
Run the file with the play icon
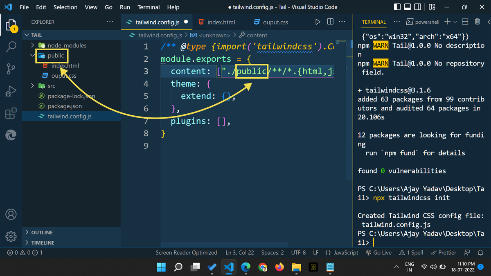(x=318, y=22)
